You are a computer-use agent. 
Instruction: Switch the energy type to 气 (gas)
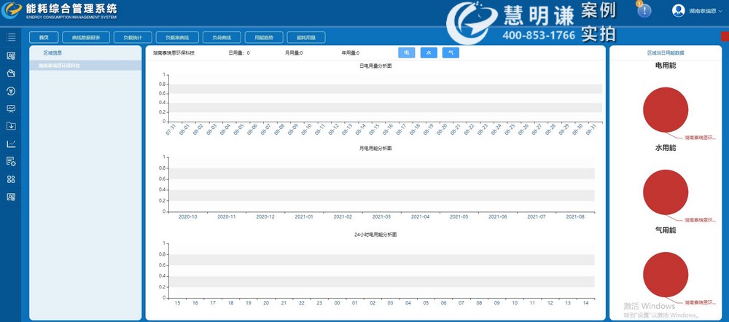451,53
